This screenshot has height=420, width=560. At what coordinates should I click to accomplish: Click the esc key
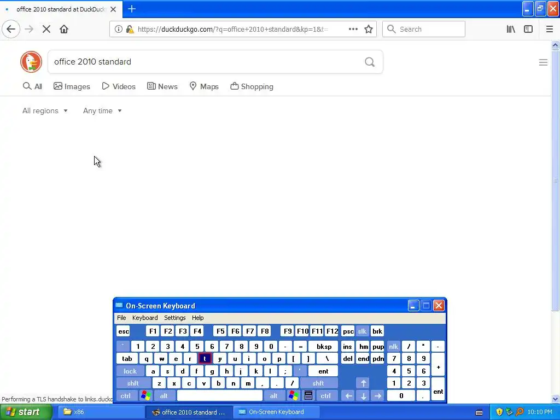click(x=124, y=331)
